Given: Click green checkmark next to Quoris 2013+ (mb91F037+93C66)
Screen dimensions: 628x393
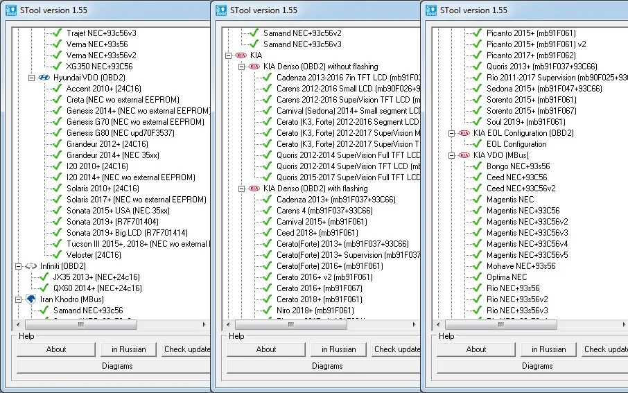Looking at the screenshot, I should pyautogui.click(x=477, y=66).
